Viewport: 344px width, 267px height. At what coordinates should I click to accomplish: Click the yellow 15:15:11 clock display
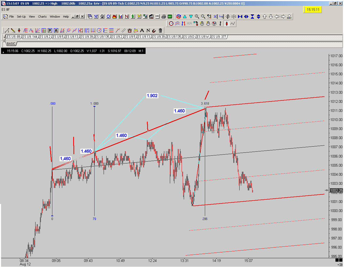312,10
